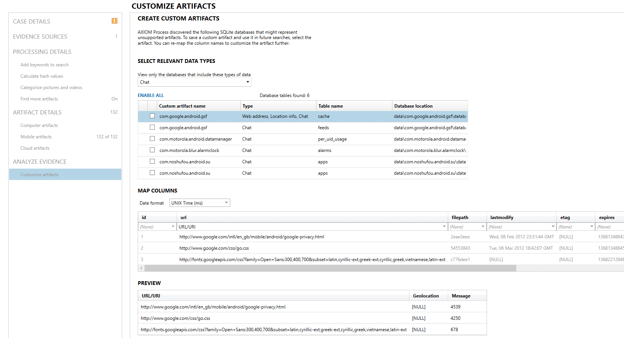Go to Processing Details section
Image resolution: width=624 pixels, height=338 pixels.
[42, 52]
